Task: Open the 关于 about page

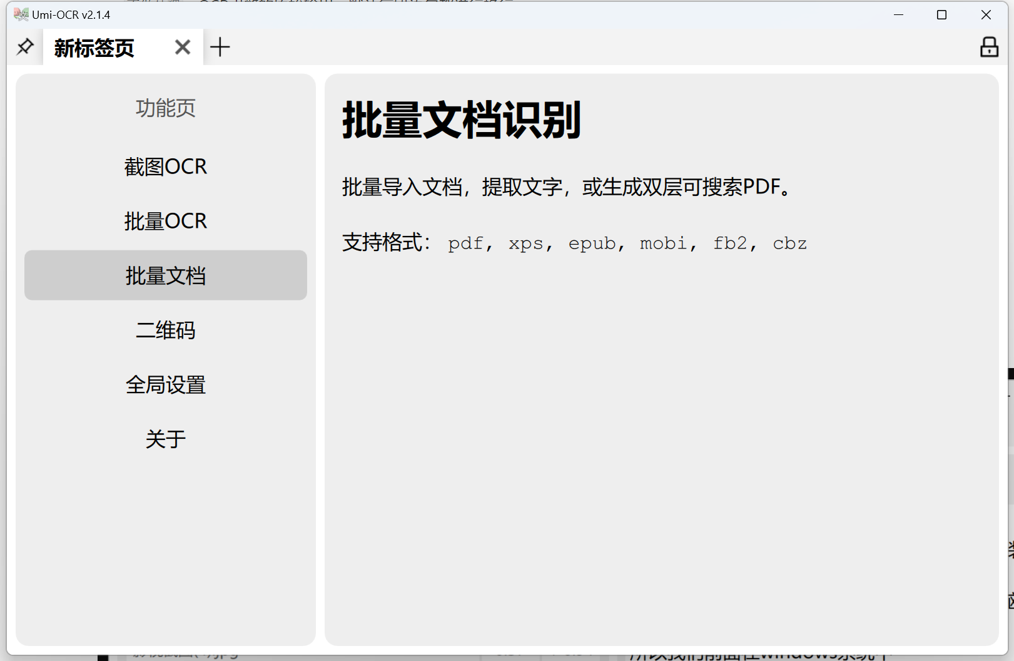Action: click(166, 439)
